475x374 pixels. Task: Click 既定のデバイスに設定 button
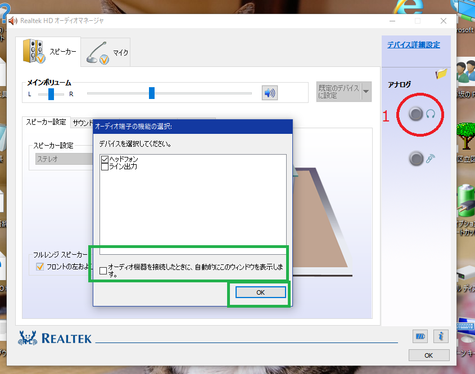(338, 92)
